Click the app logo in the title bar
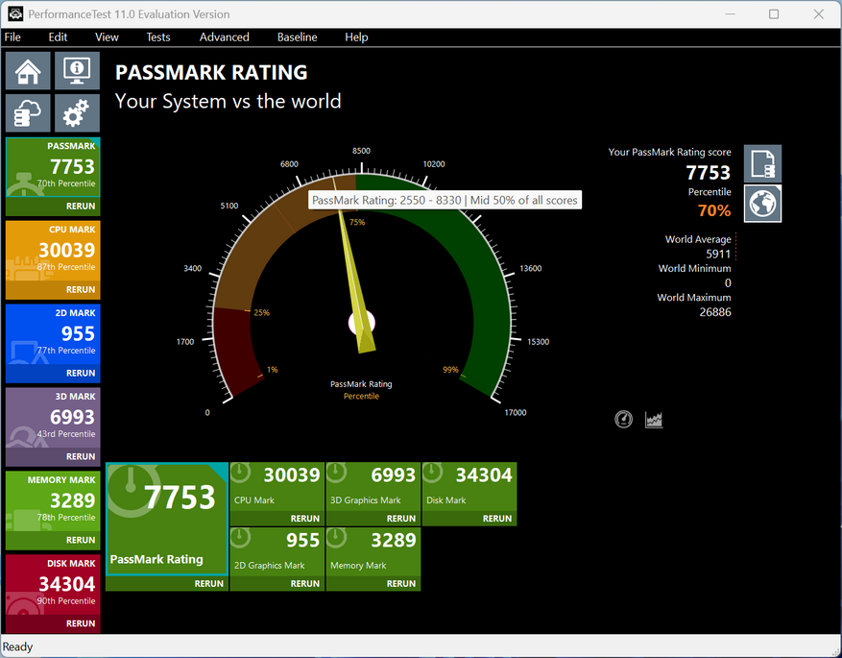This screenshot has width=842, height=658. click(15, 14)
